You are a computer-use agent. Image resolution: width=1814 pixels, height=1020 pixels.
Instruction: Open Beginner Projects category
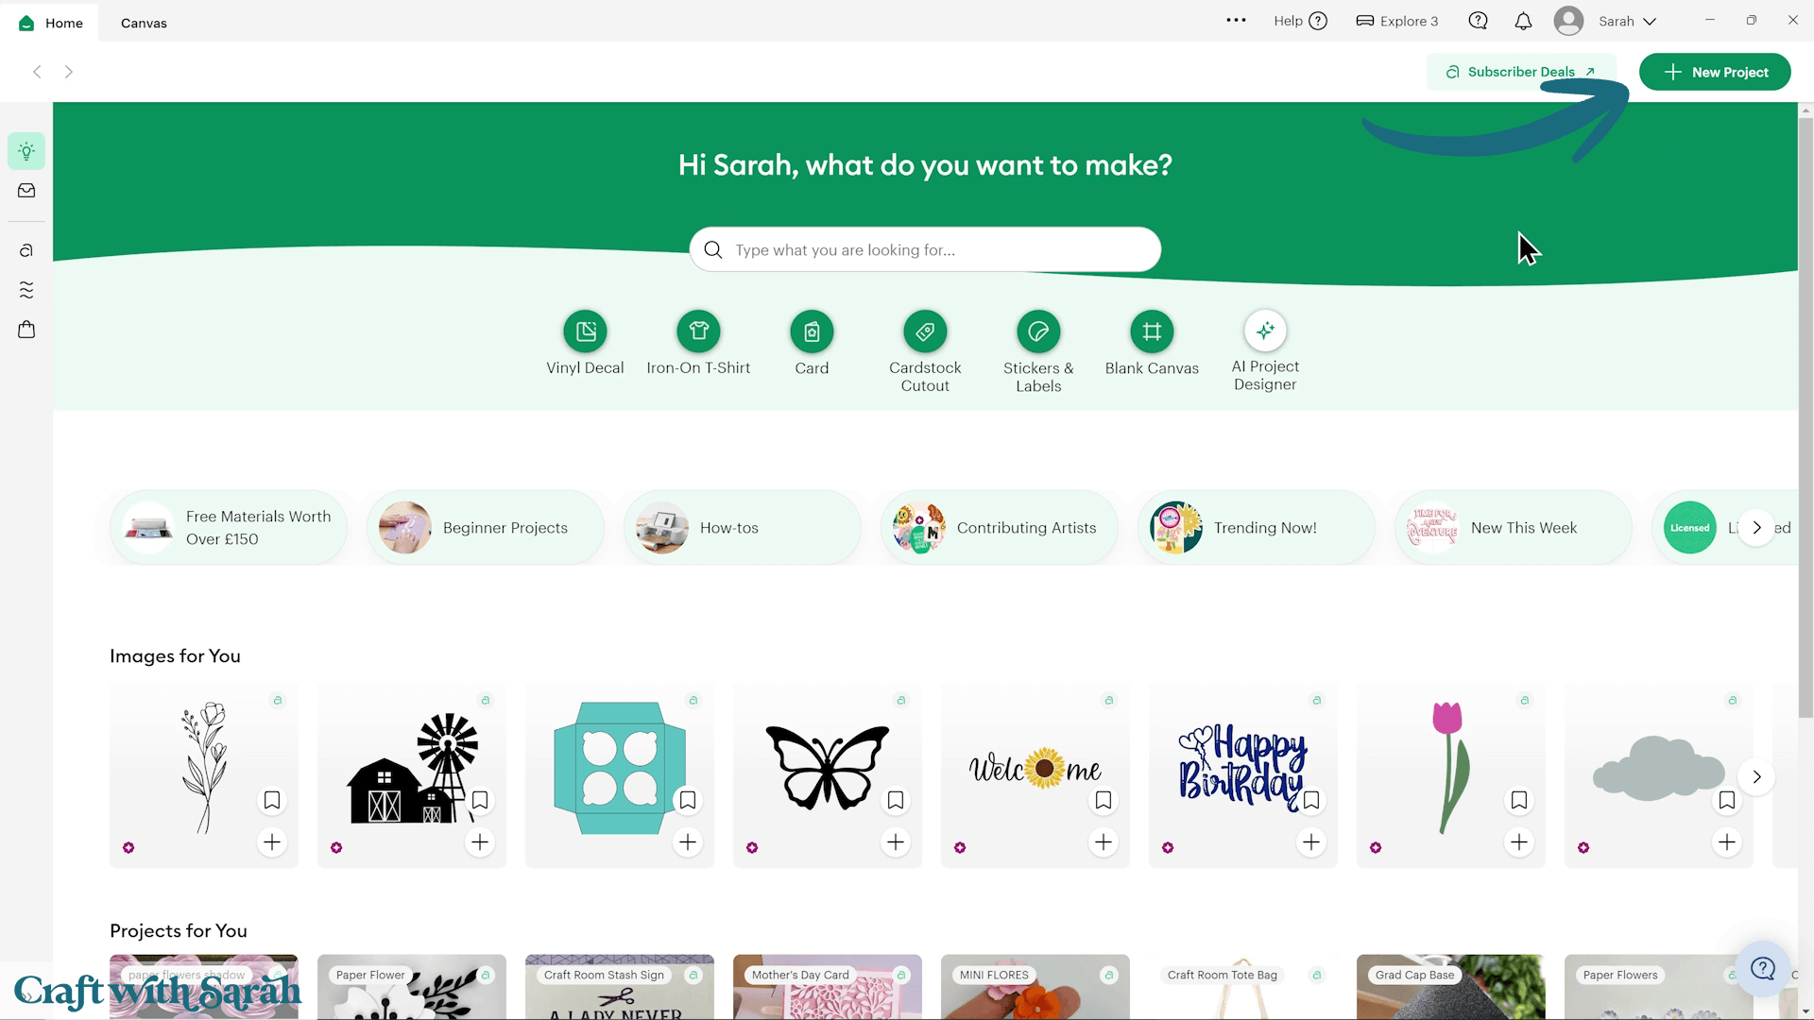(x=486, y=528)
